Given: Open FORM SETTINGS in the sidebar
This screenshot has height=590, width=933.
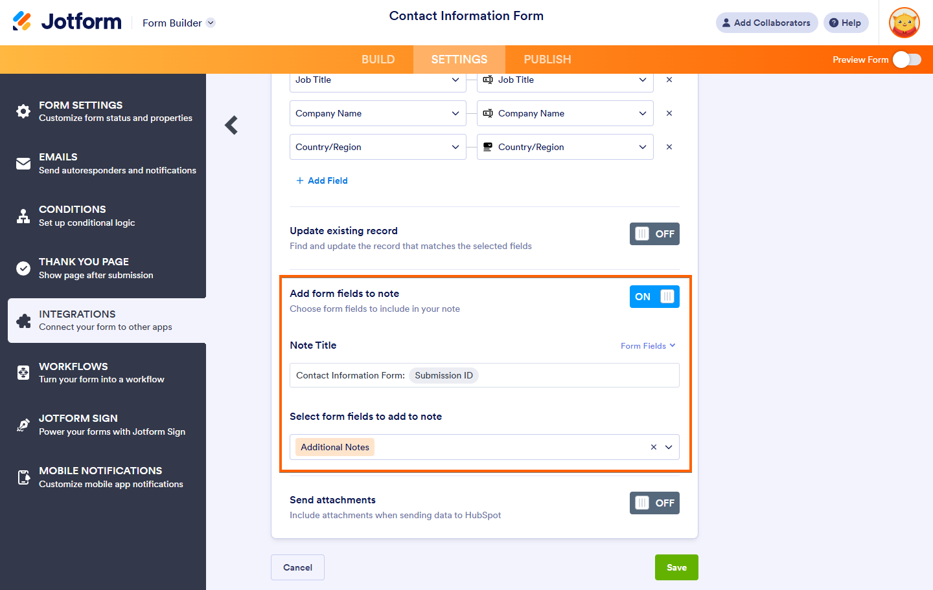Looking at the screenshot, I should click(x=107, y=111).
